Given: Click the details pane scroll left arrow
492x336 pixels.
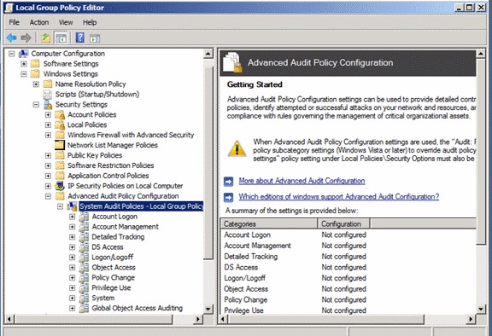Looking at the screenshot, I should (223, 319).
